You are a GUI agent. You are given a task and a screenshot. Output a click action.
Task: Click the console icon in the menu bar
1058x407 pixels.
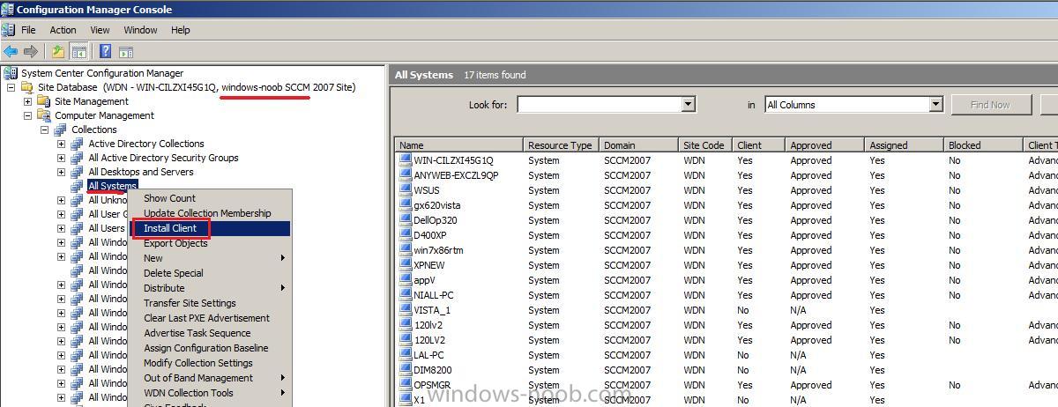(8, 30)
